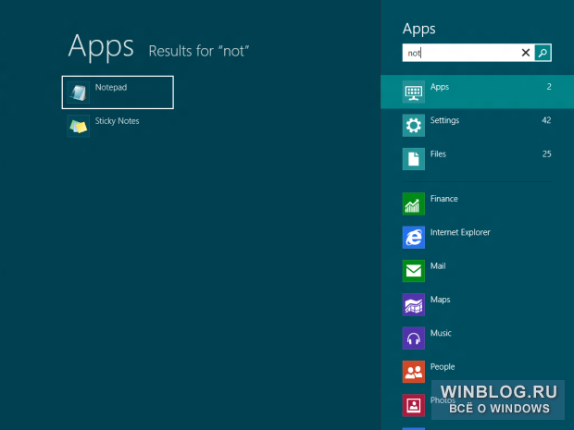
Task: Select the Music headphones icon
Action: coord(414,338)
